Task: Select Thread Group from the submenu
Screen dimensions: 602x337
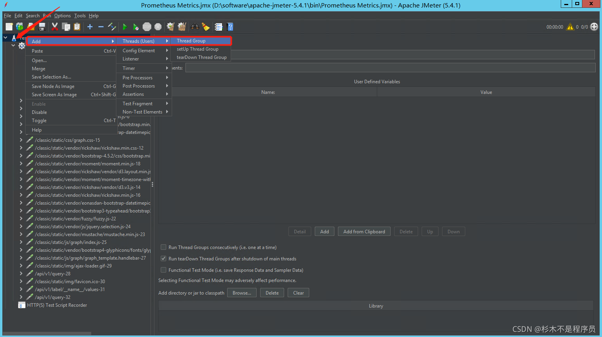Action: [200, 41]
